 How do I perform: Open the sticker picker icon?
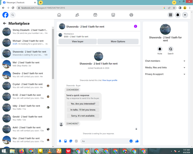pyautogui.click(x=71, y=141)
